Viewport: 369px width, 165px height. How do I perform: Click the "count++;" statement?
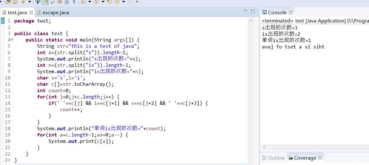point(71,110)
